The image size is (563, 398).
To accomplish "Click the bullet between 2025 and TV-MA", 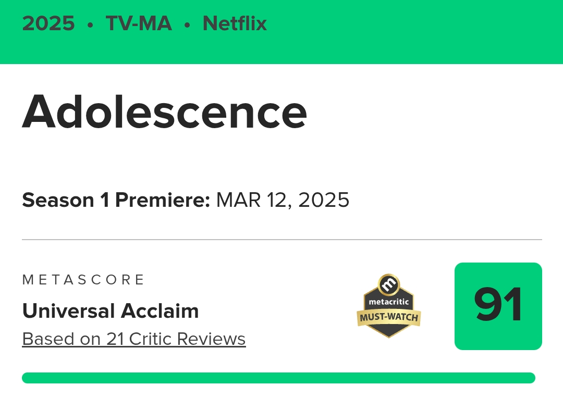I will 91,24.
